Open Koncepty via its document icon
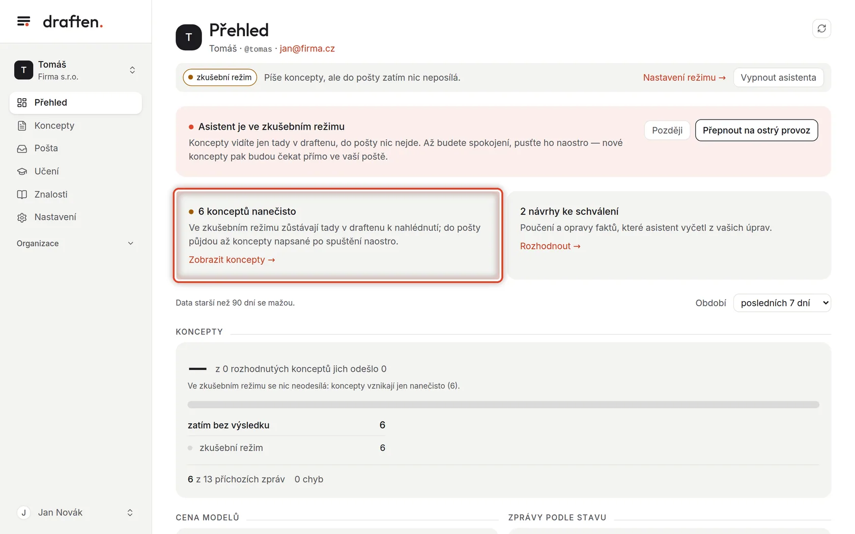Viewport: 855px width, 534px height. 22,126
